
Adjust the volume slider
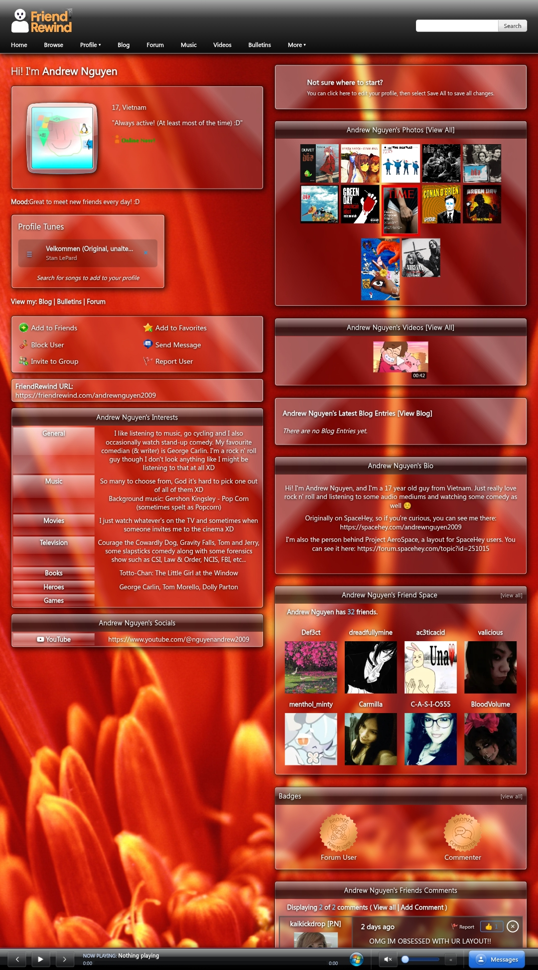pos(420,959)
